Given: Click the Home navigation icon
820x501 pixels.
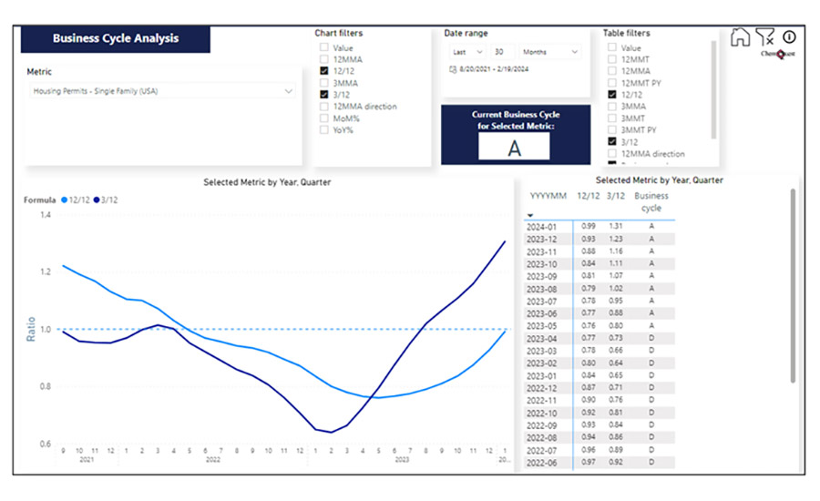Looking at the screenshot, I should pos(741,37).
